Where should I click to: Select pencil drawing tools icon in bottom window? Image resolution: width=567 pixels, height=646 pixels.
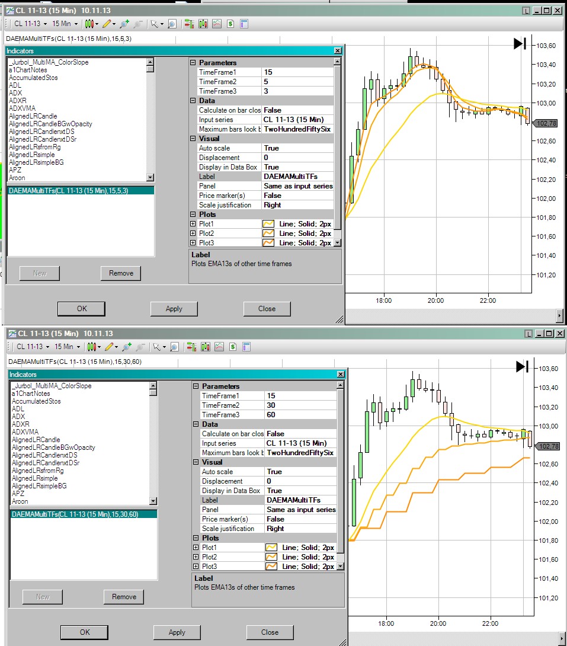coord(109,347)
